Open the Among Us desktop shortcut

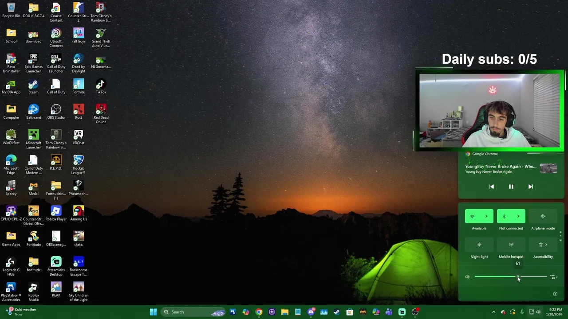coord(79,214)
